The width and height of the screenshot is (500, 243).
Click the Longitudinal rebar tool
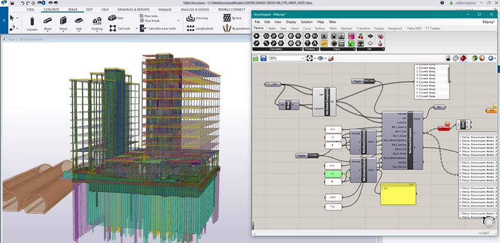(x=199, y=29)
